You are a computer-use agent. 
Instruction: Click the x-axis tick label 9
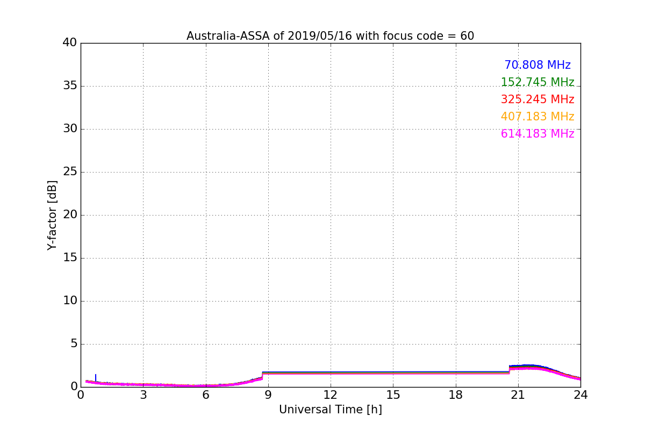[268, 395]
